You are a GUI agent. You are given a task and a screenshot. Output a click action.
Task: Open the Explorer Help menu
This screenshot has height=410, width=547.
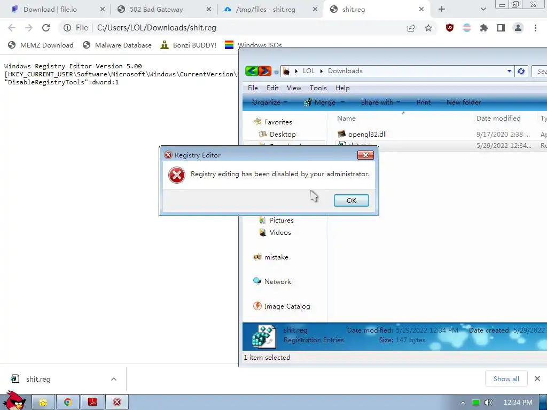(342, 88)
